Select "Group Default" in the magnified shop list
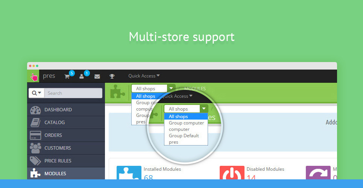Viewport: 363px width, 188px height. click(184, 136)
